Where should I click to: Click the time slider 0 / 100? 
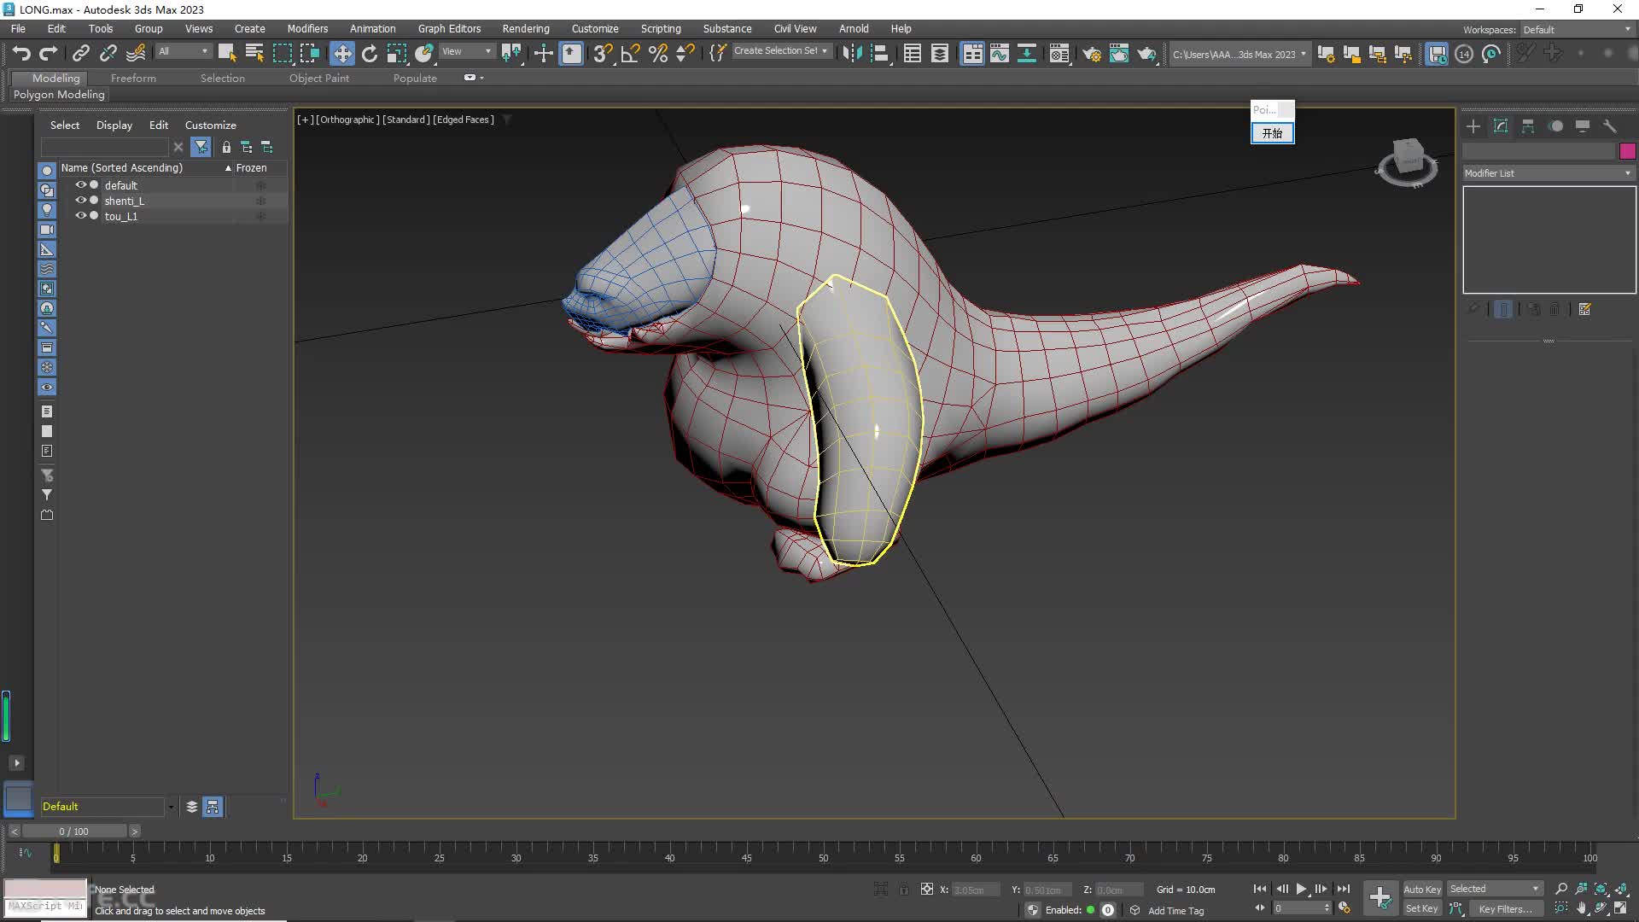74,831
